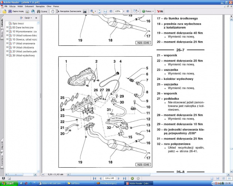233x186 pixels.
Task: Go to next page
Action: (x=119, y=178)
